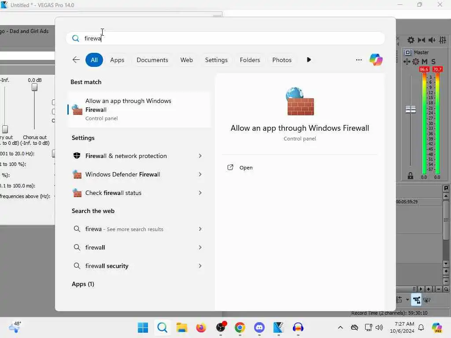Launch Firefox from taskbar
The image size is (451, 338).
click(x=201, y=327)
